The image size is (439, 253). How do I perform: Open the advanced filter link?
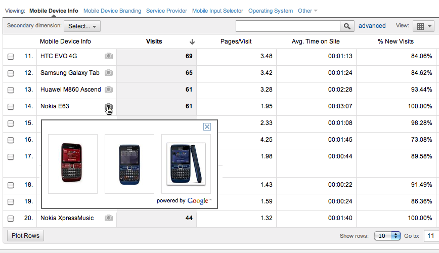pyautogui.click(x=372, y=26)
